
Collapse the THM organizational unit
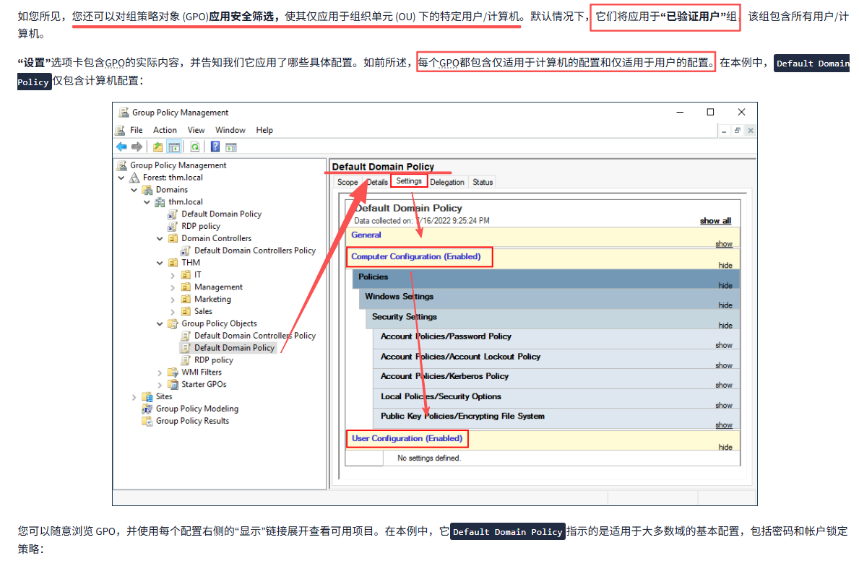160,263
